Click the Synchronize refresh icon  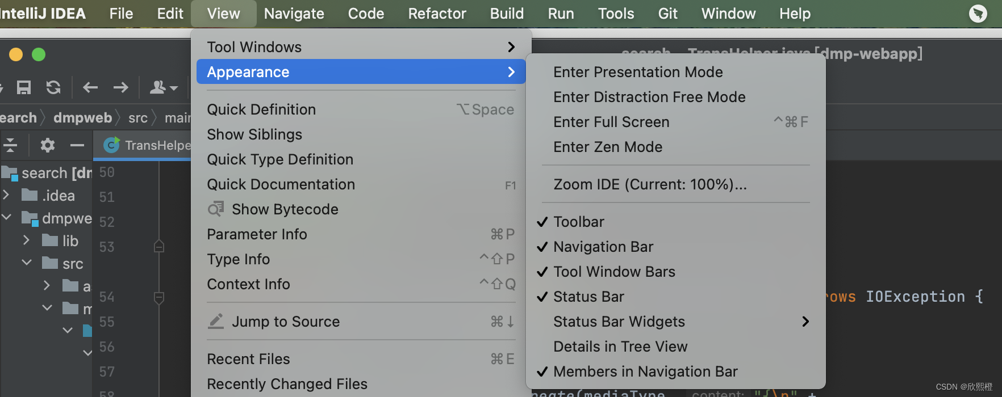click(53, 87)
